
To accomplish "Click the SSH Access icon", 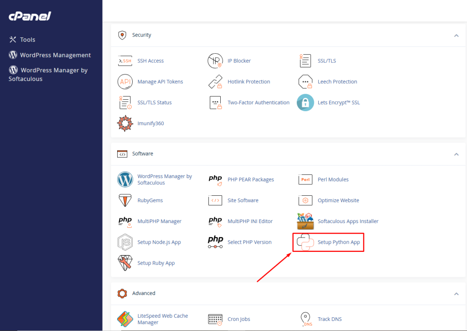I will coord(125,61).
